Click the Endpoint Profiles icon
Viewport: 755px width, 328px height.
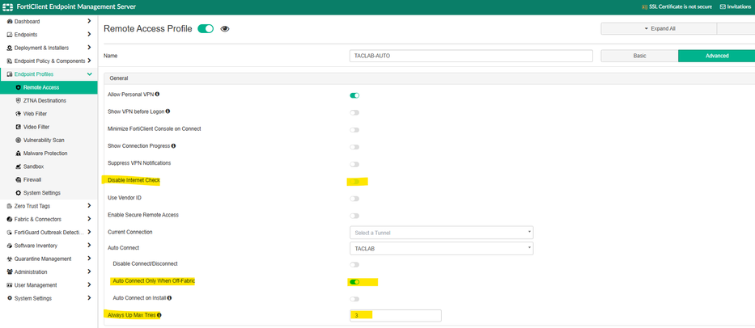[x=10, y=74]
